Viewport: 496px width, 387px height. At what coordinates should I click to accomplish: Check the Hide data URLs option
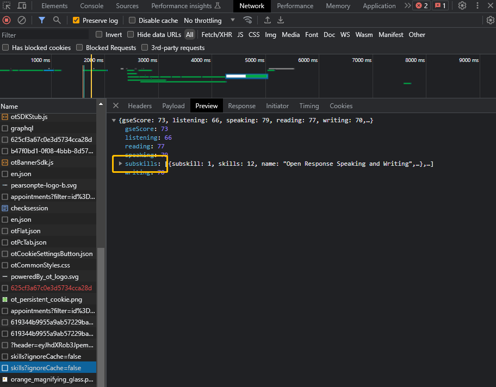click(x=131, y=34)
